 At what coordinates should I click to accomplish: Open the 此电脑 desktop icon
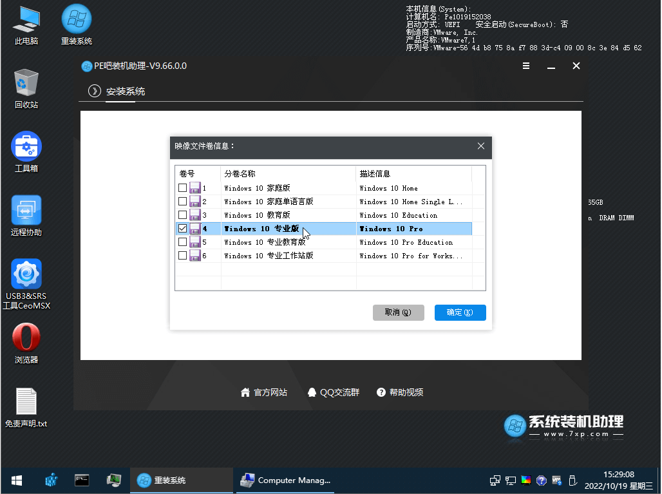click(26, 25)
